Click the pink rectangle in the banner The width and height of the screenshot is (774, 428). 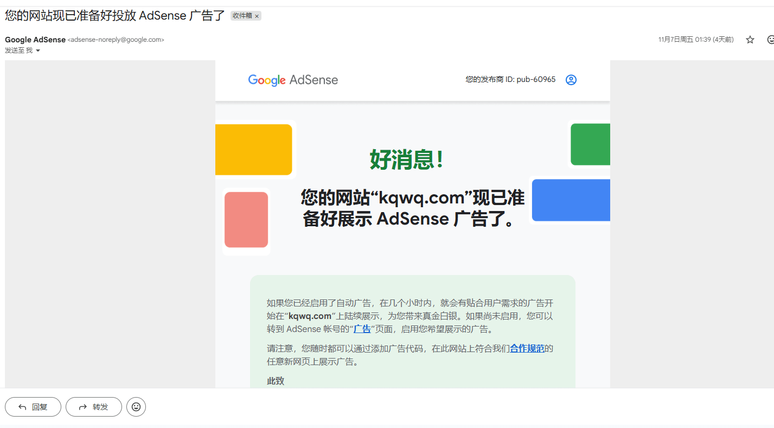coord(246,220)
